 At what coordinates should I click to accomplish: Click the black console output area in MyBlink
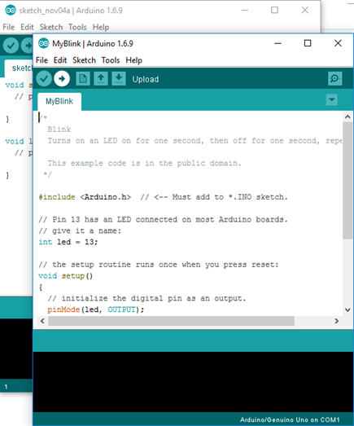click(x=194, y=382)
